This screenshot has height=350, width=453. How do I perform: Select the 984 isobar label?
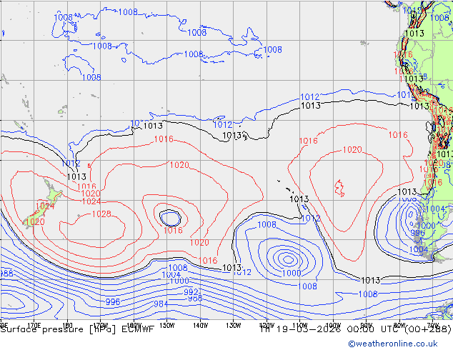tap(161, 304)
